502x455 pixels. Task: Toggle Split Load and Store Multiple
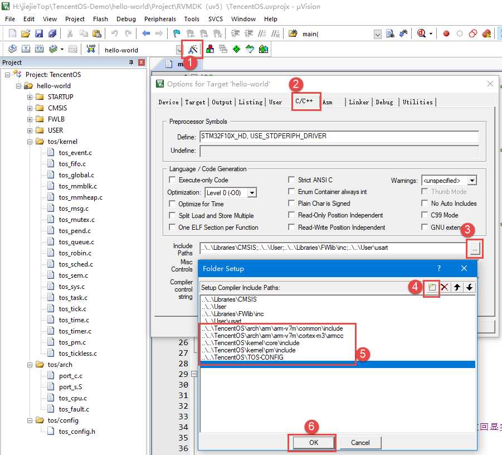pyautogui.click(x=172, y=215)
